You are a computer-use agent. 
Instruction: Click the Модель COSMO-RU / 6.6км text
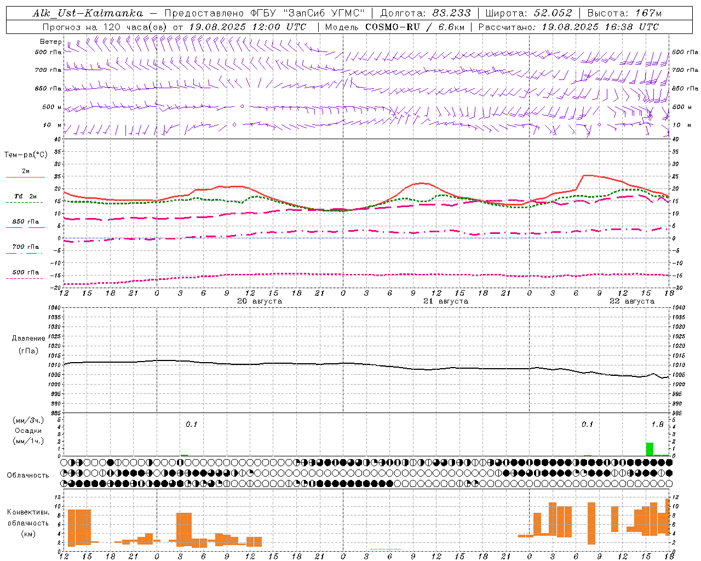point(394,27)
